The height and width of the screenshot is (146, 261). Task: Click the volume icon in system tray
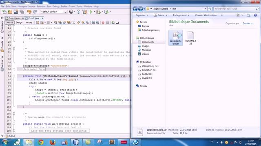point(222,142)
